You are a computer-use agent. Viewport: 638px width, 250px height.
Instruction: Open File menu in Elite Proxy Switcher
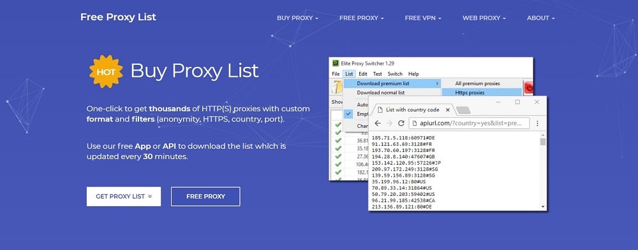(336, 74)
